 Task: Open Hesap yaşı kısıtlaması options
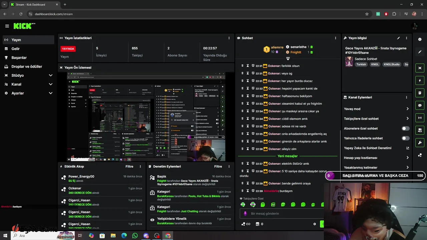pos(376,158)
